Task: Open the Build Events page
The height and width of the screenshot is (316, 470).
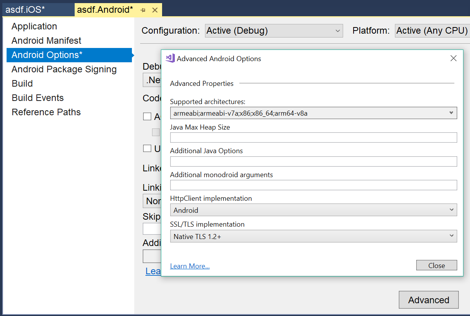Action: tap(38, 98)
